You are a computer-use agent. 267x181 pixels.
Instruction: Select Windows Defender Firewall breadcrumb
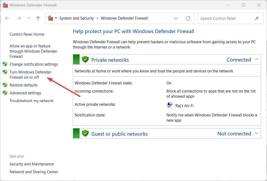[125, 18]
